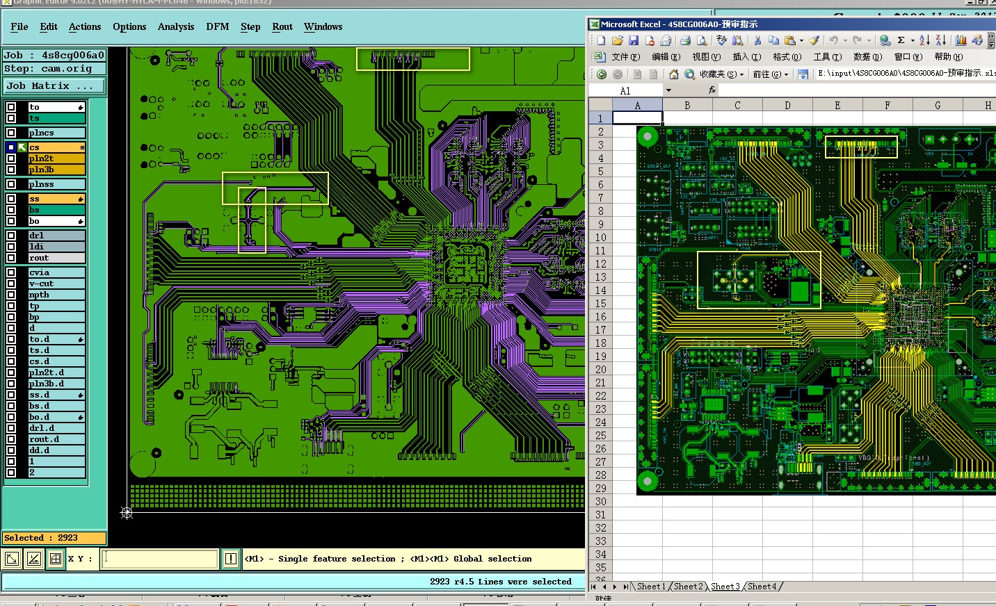The height and width of the screenshot is (606, 996).
Task: Click second icon beside X Y field
Action: coord(33,559)
